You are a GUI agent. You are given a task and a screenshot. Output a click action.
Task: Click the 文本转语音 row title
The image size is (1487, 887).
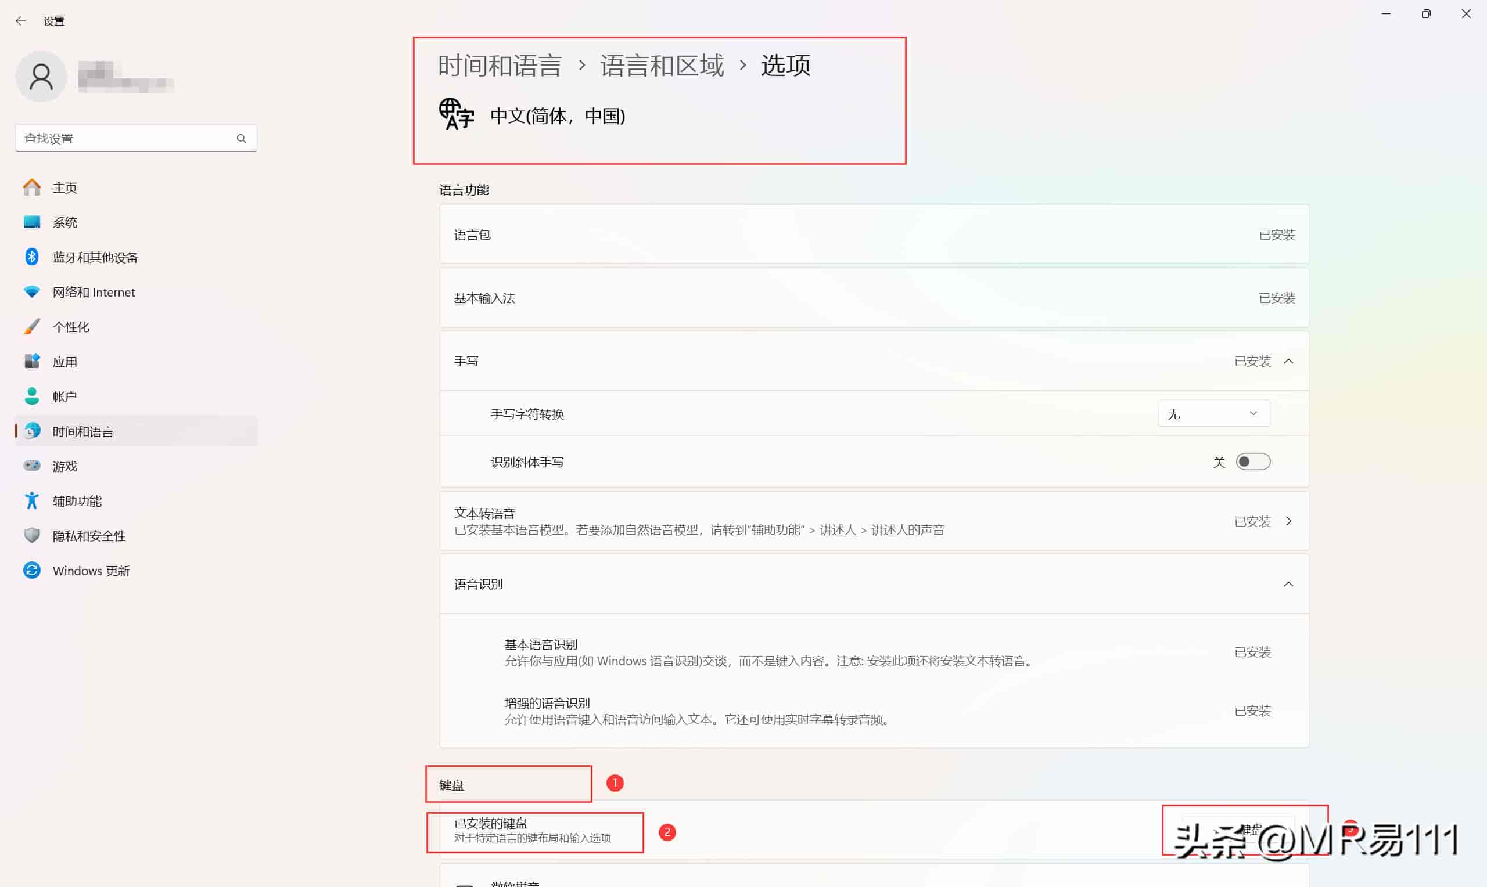pyautogui.click(x=484, y=513)
